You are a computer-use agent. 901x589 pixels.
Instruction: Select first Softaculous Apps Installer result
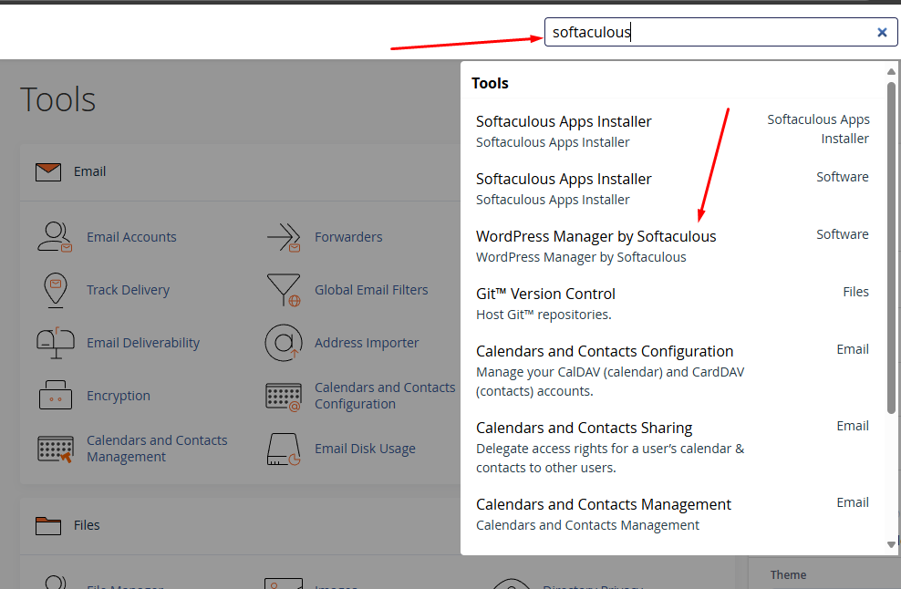(564, 122)
